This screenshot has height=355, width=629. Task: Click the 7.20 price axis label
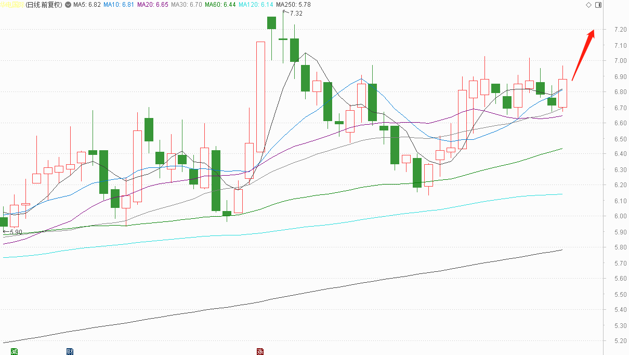[x=619, y=30]
